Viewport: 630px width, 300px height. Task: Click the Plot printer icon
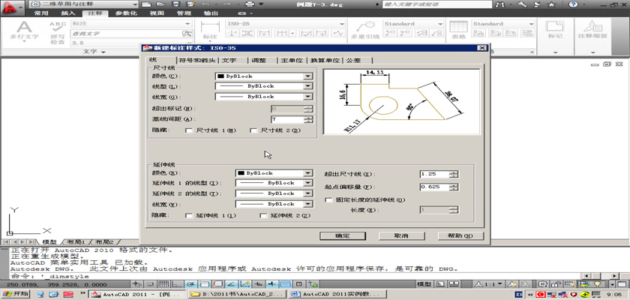pyautogui.click(x=250, y=4)
